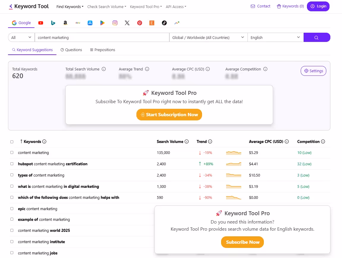Select the Pinterest platform icon

140,23
